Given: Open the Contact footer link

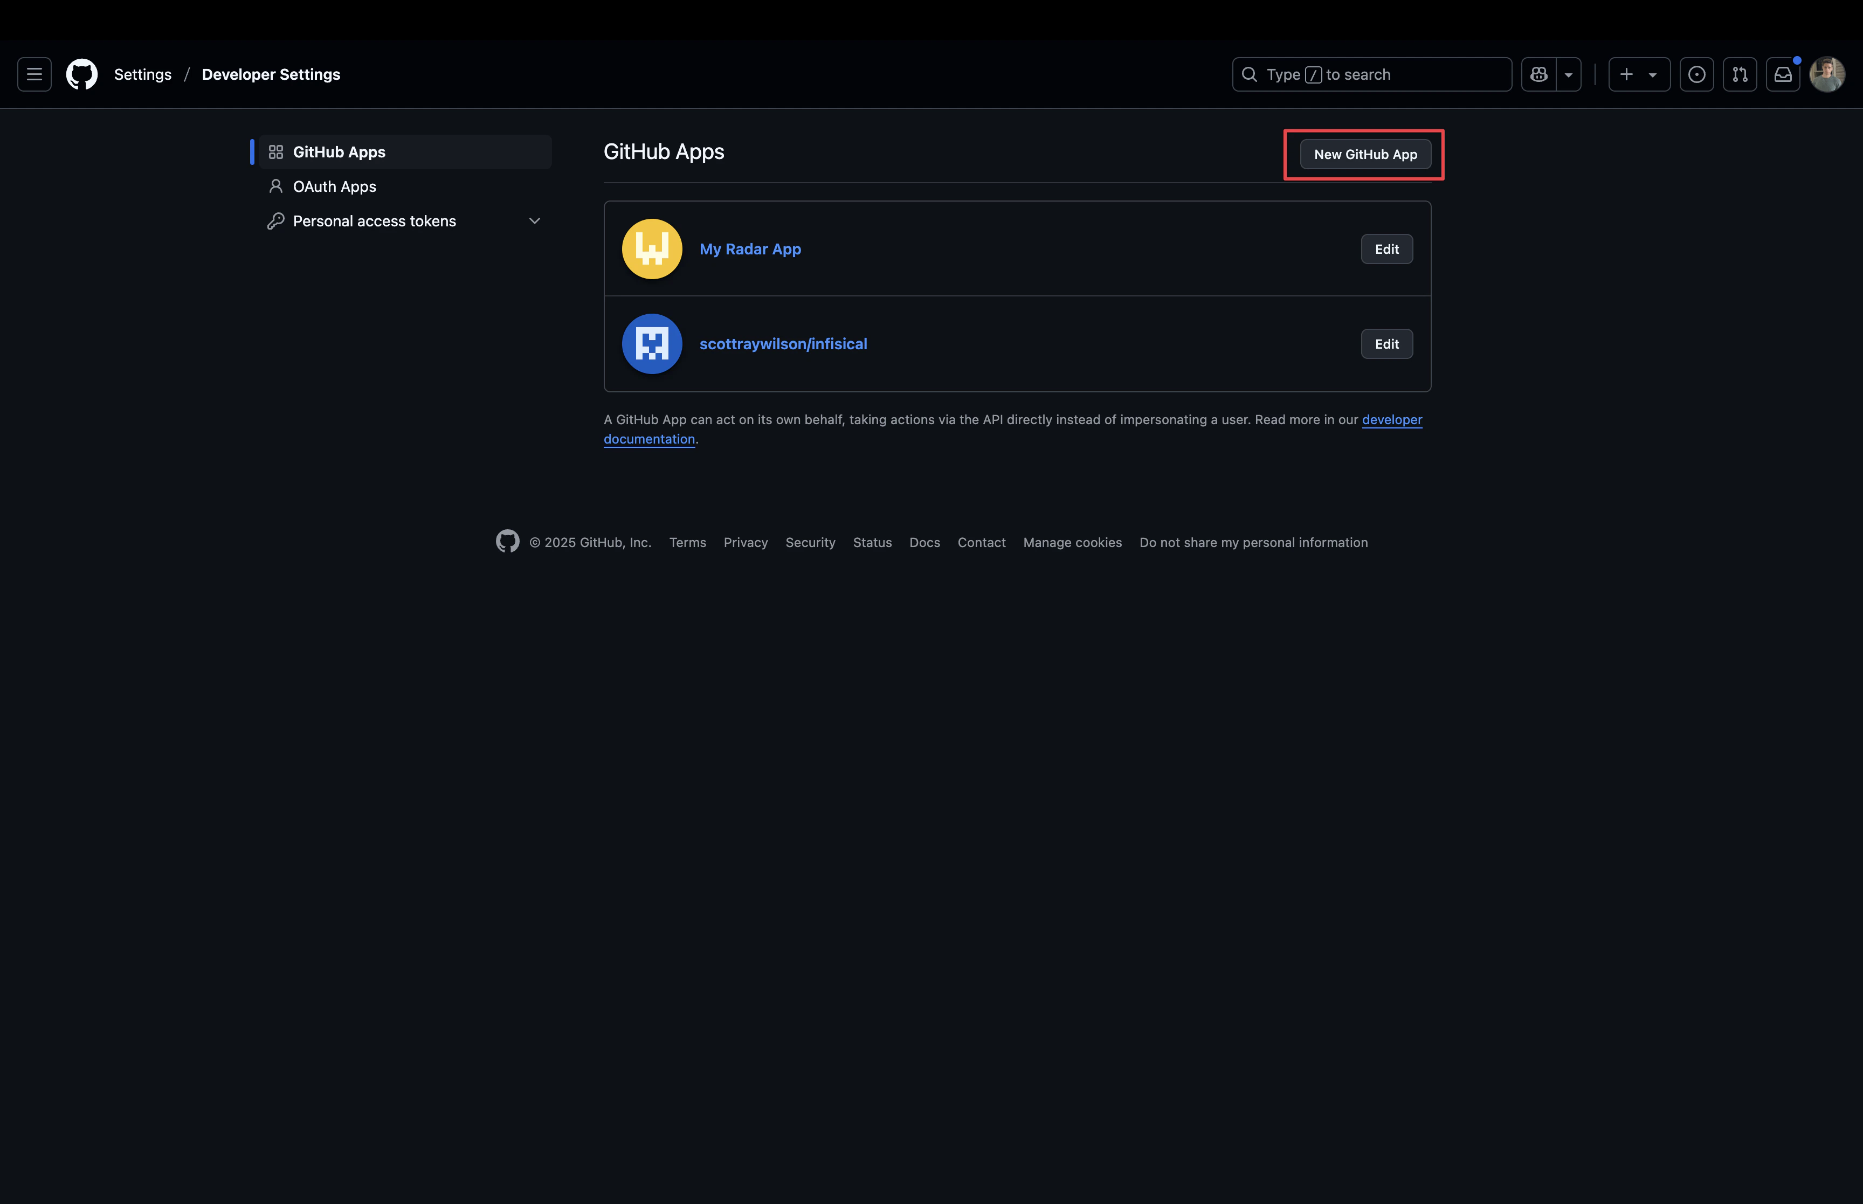Looking at the screenshot, I should [x=982, y=543].
